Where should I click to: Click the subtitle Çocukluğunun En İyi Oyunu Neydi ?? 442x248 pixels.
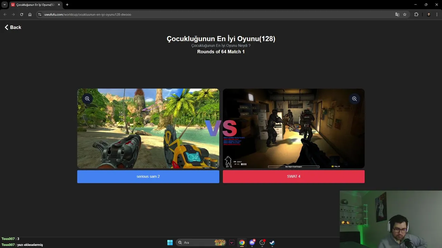tap(221, 45)
